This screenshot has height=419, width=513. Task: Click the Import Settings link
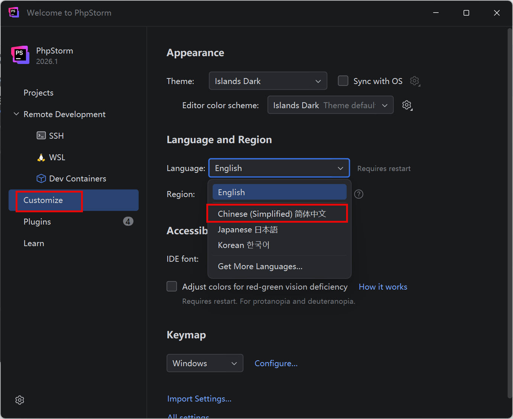(199, 399)
